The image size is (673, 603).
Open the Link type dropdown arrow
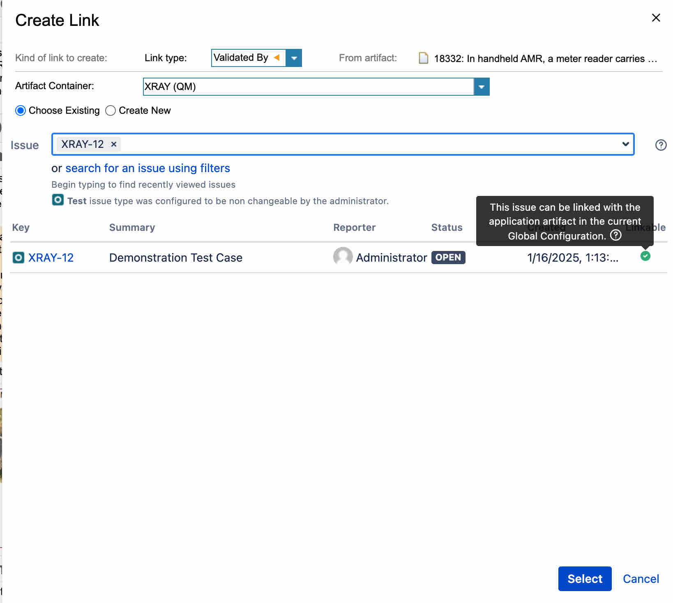(294, 58)
